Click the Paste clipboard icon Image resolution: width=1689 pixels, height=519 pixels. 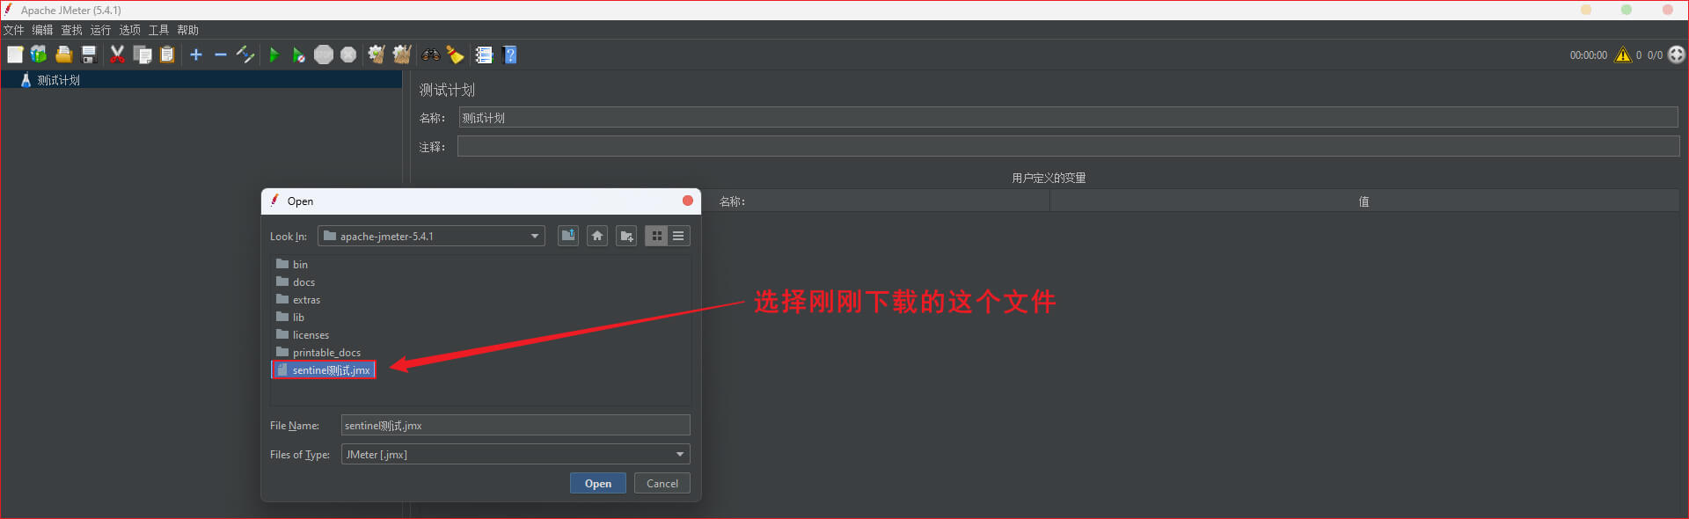click(167, 55)
